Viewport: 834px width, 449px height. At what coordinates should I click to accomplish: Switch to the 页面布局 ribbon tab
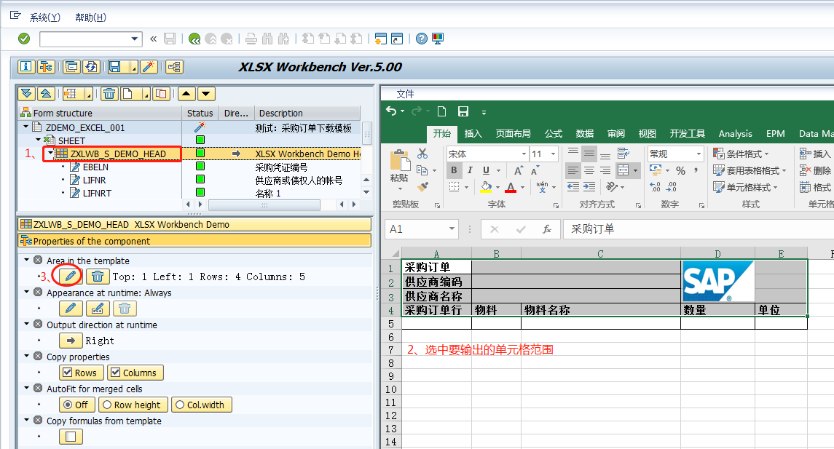(x=514, y=133)
